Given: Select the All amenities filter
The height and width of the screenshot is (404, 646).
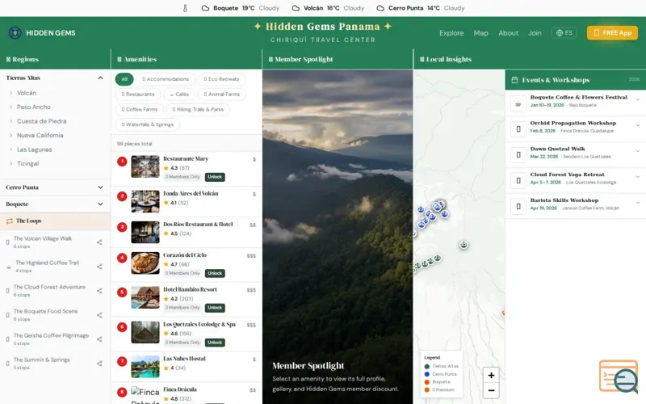Looking at the screenshot, I should point(124,79).
